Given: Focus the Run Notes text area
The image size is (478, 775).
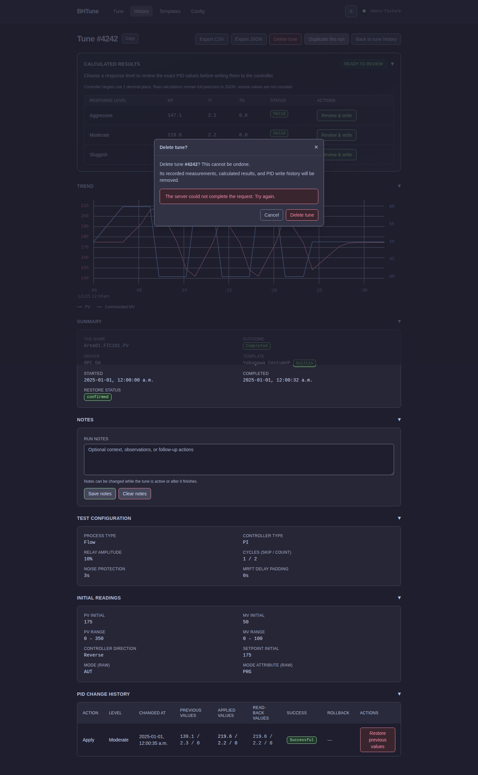Looking at the screenshot, I should [x=239, y=459].
